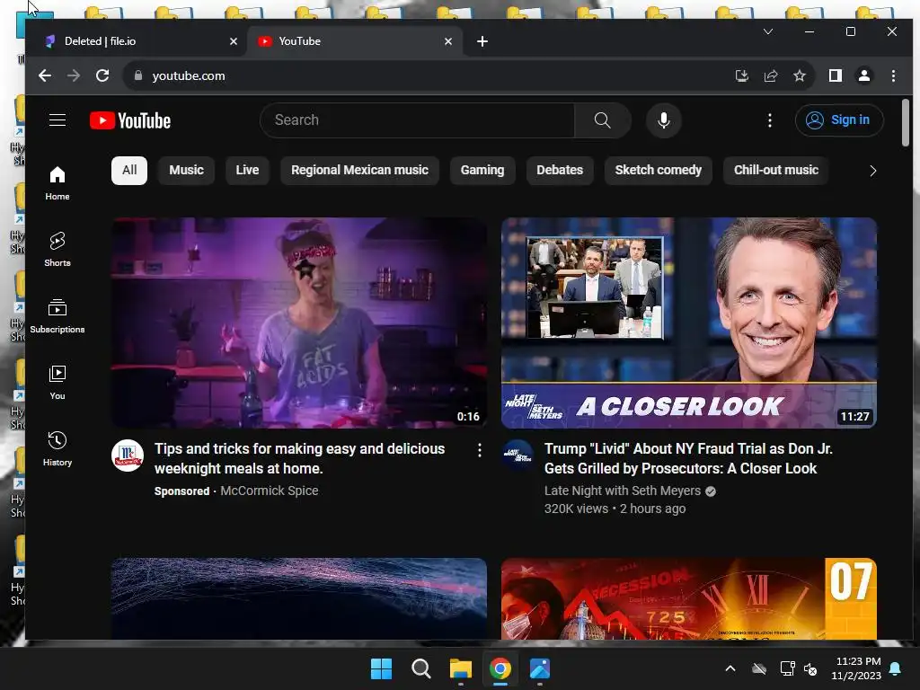Click the YouTube page vertical scrollbar

(906, 122)
